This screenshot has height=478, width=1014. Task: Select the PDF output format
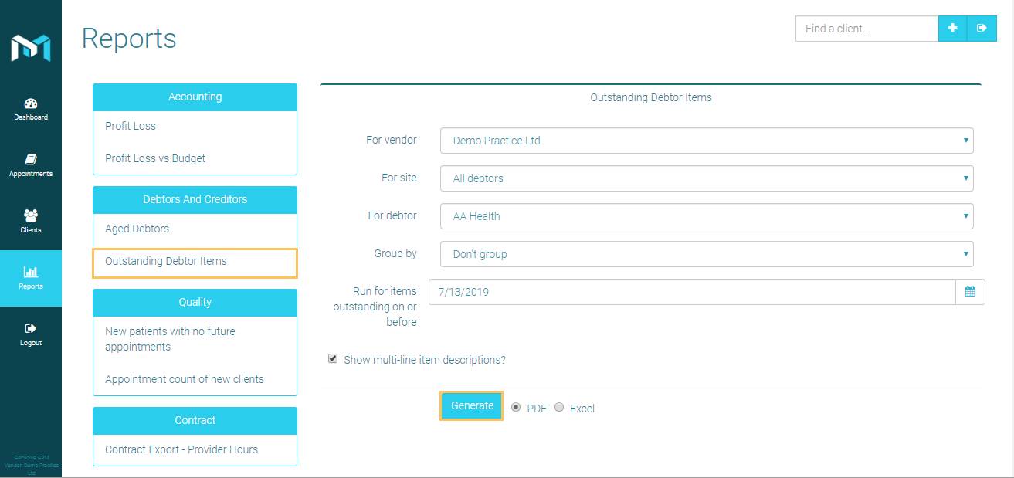coord(516,407)
